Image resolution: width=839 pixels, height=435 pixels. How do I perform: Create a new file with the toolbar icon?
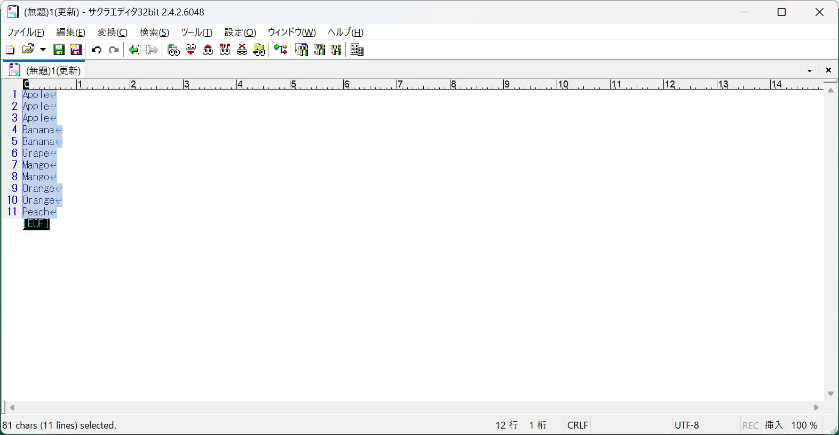point(10,50)
